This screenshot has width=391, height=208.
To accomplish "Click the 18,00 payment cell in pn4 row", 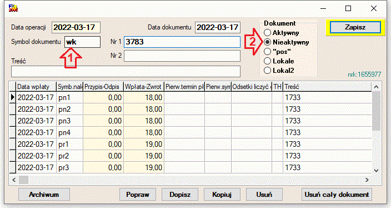I will pos(144,132).
